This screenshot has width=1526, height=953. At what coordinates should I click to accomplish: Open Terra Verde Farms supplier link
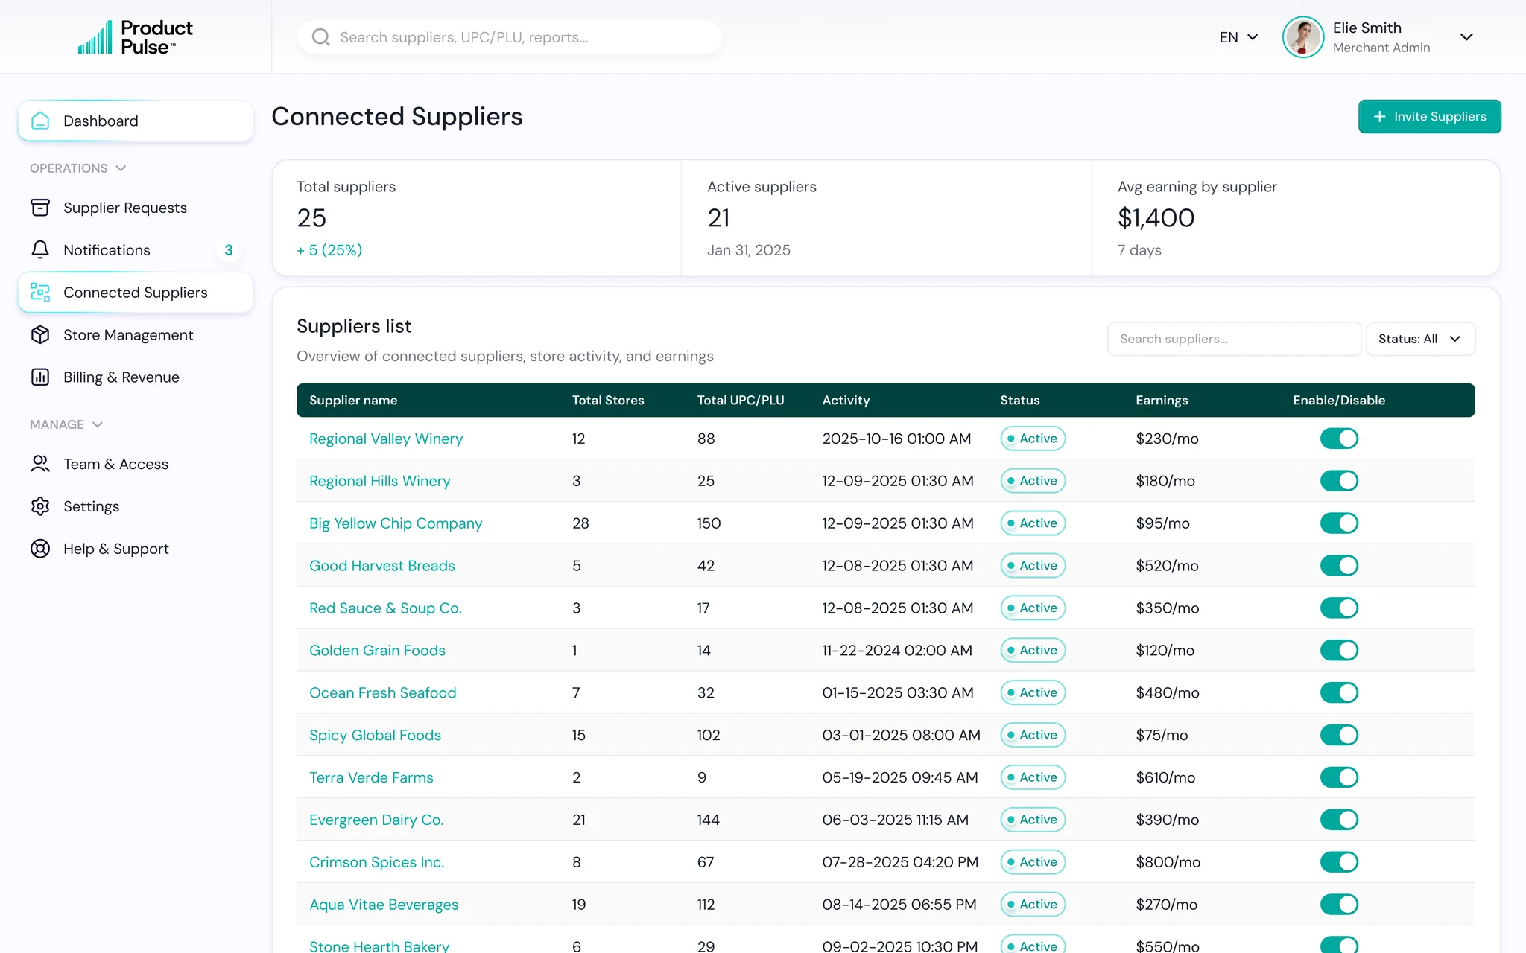[371, 778]
